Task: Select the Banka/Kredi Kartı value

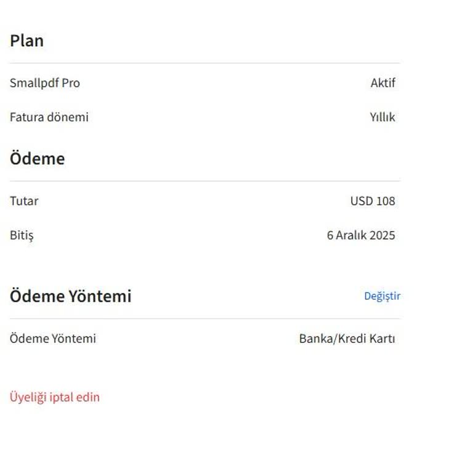Action: coord(347,339)
